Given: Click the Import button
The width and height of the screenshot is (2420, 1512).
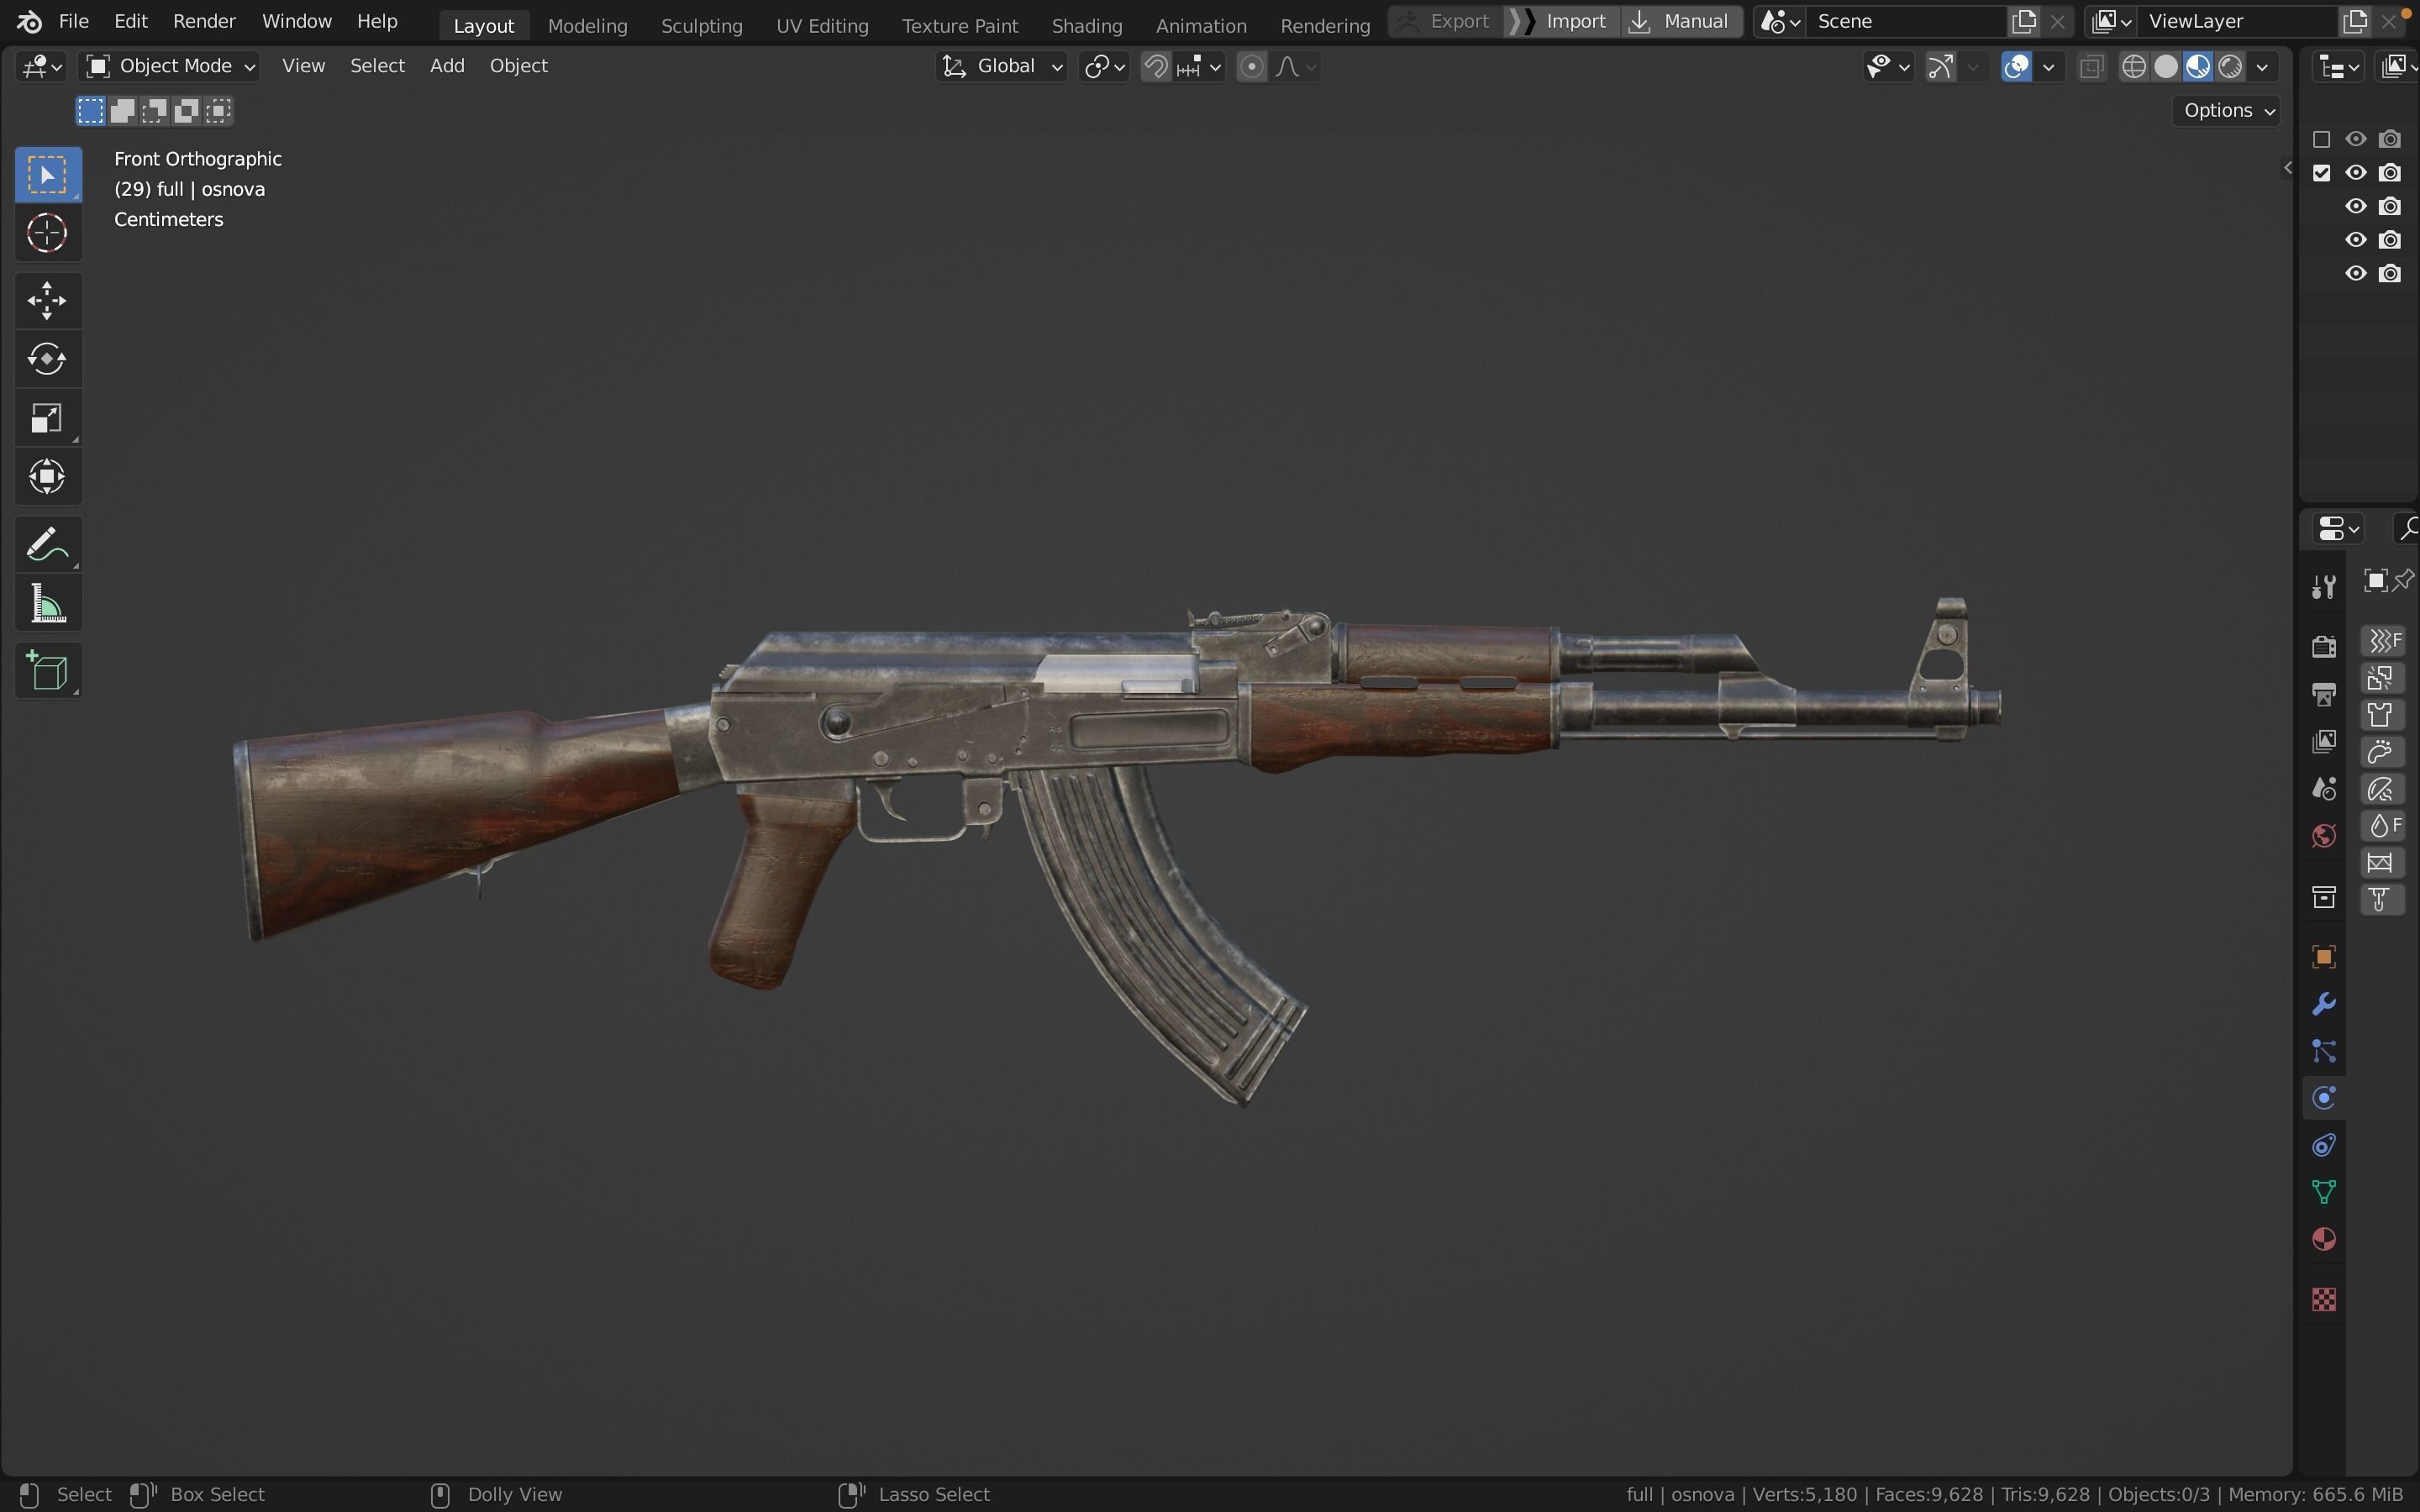Looking at the screenshot, I should (1562, 21).
